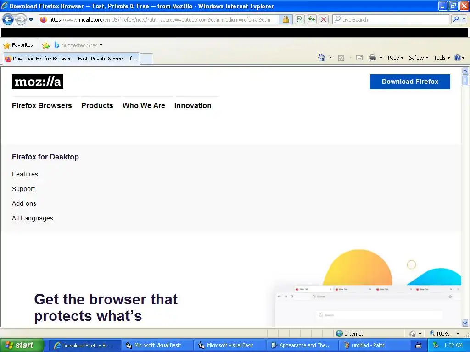Expand the Home button dropdown arrow
470x352 pixels.
(x=330, y=57)
